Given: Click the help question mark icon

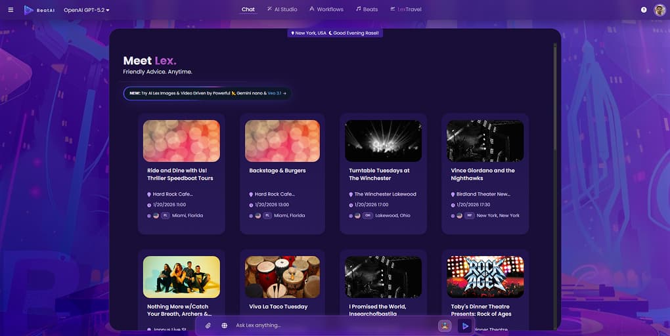Looking at the screenshot, I should pyautogui.click(x=644, y=10).
